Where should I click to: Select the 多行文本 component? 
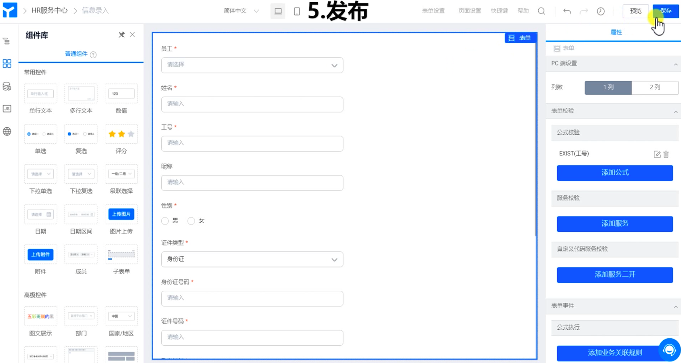click(81, 99)
